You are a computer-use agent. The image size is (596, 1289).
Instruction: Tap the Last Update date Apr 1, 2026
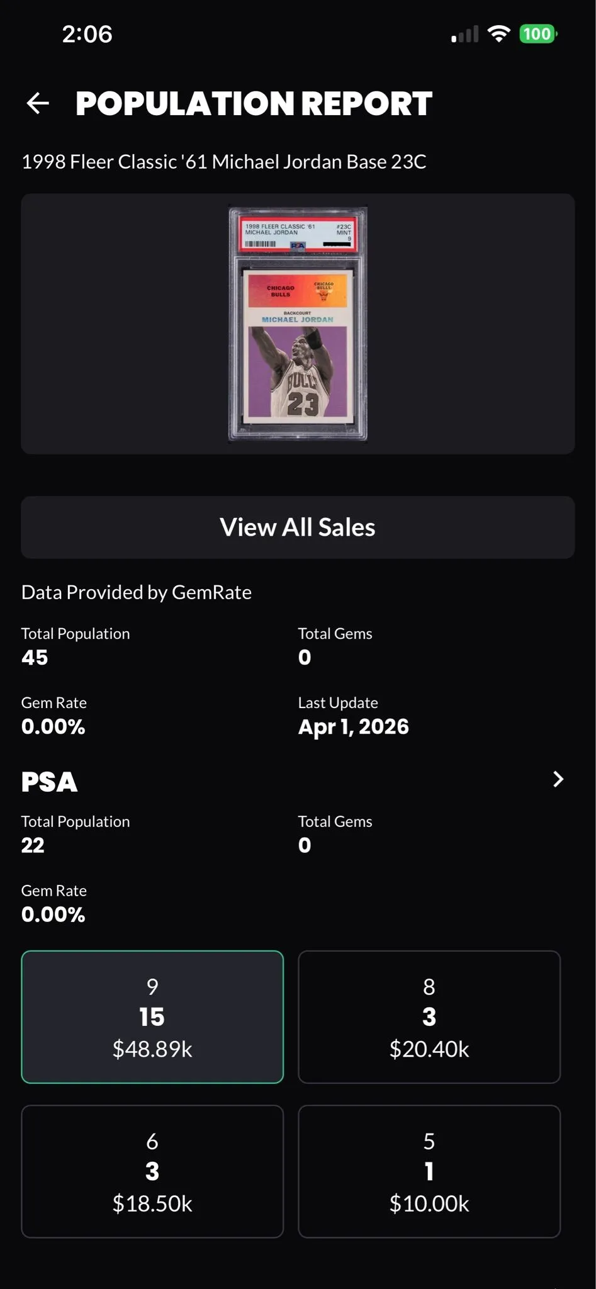click(x=353, y=726)
